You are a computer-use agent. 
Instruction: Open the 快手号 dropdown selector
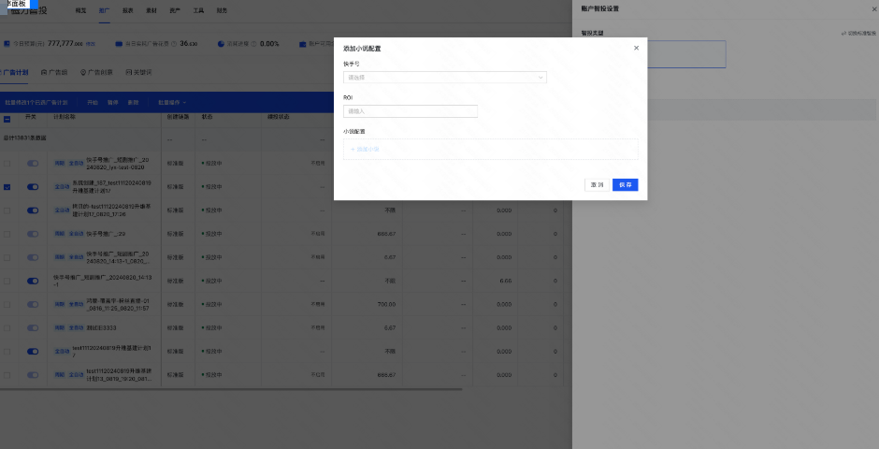point(444,78)
